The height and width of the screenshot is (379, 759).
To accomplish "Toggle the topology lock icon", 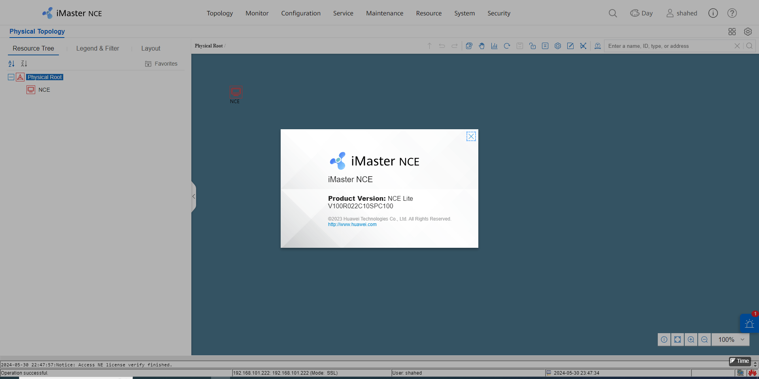I will (532, 46).
